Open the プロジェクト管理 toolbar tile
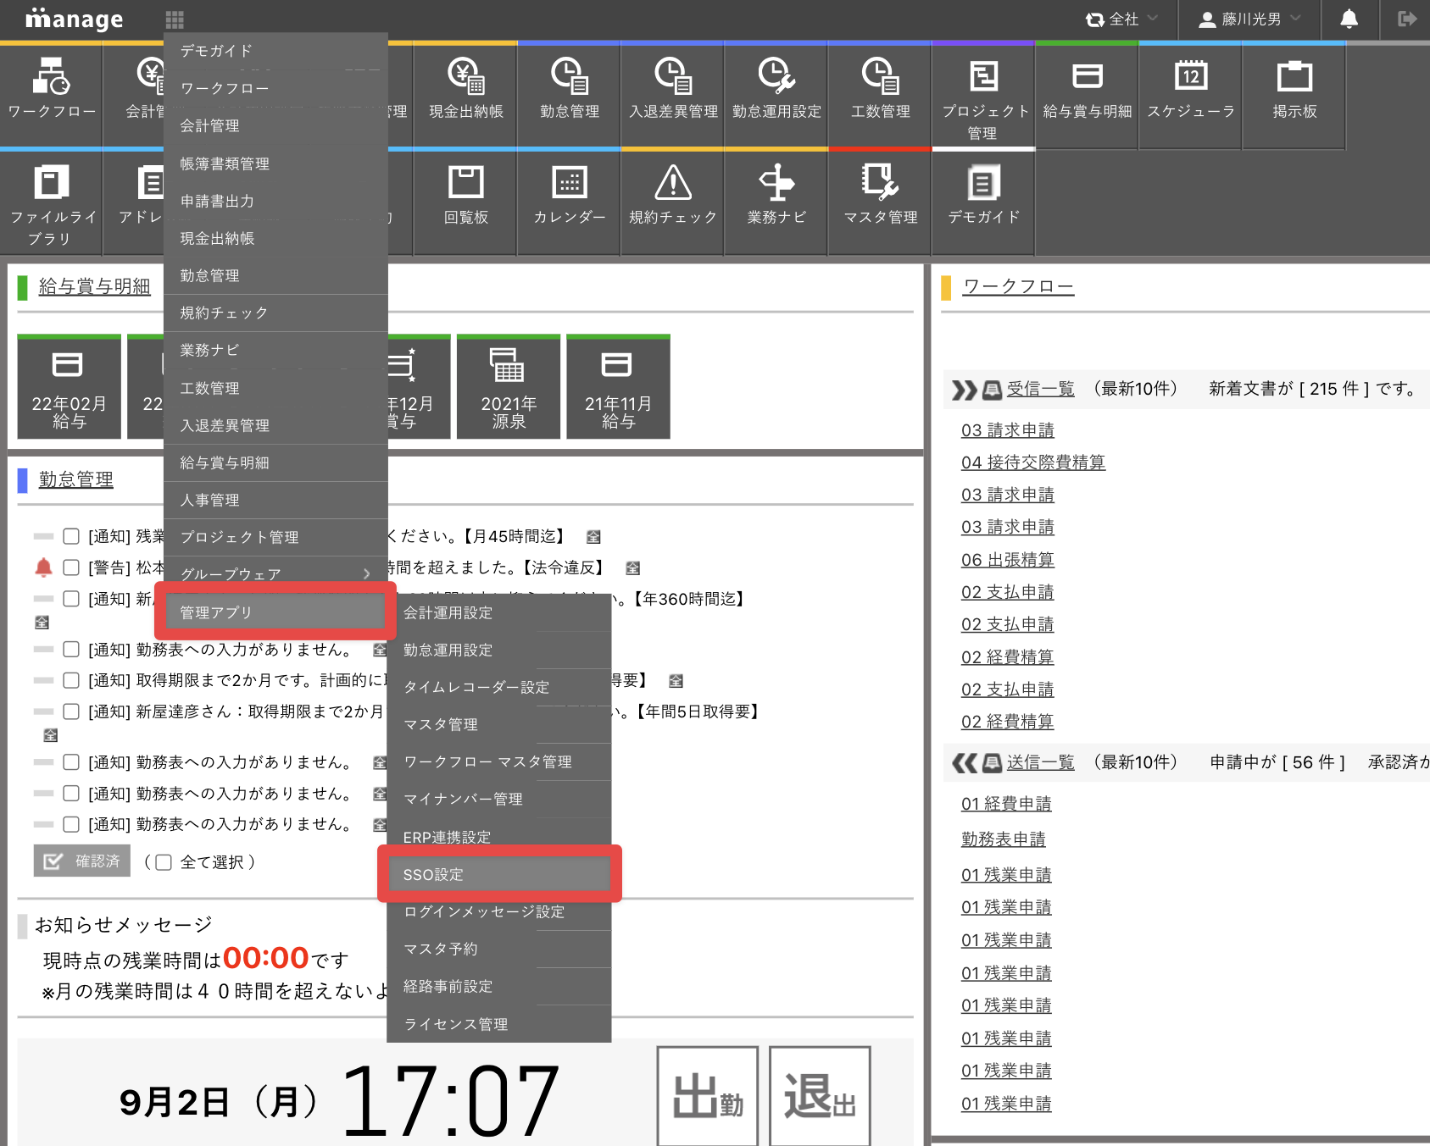Viewport: 1430px width, 1146px height. (983, 96)
